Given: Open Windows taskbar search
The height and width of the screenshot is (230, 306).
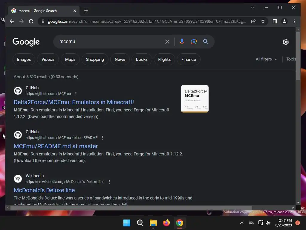Looking at the screenshot, I should click(140, 223).
